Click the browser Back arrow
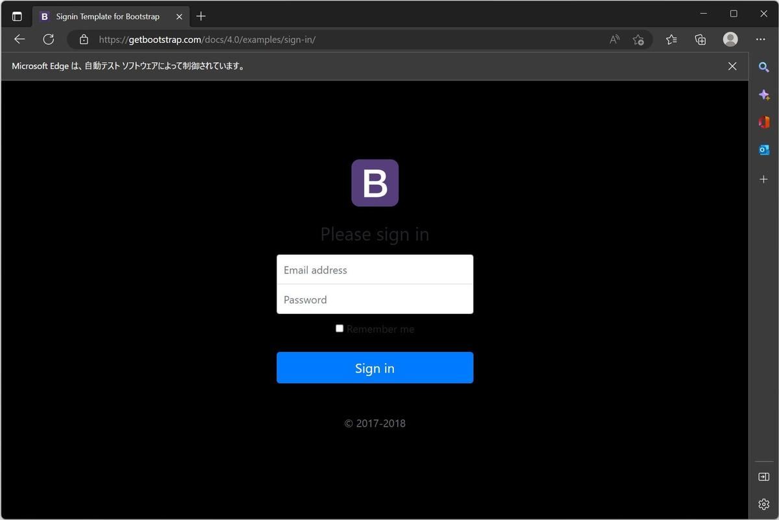Viewport: 779px width, 520px height. pyautogui.click(x=19, y=40)
